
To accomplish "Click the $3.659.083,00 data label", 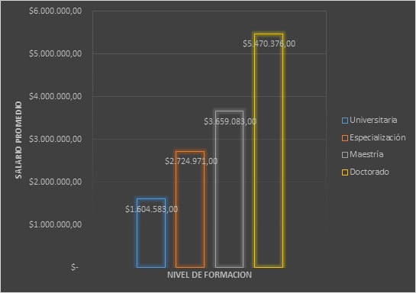I will click(230, 122).
